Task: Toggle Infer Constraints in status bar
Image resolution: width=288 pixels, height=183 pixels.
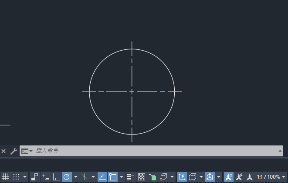Action: tap(34, 177)
